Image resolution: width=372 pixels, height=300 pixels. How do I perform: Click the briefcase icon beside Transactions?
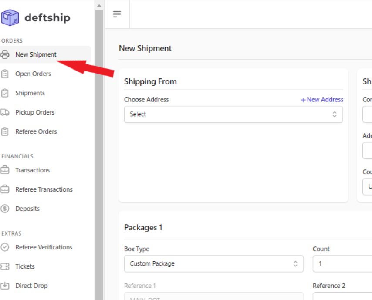[x=5, y=170]
